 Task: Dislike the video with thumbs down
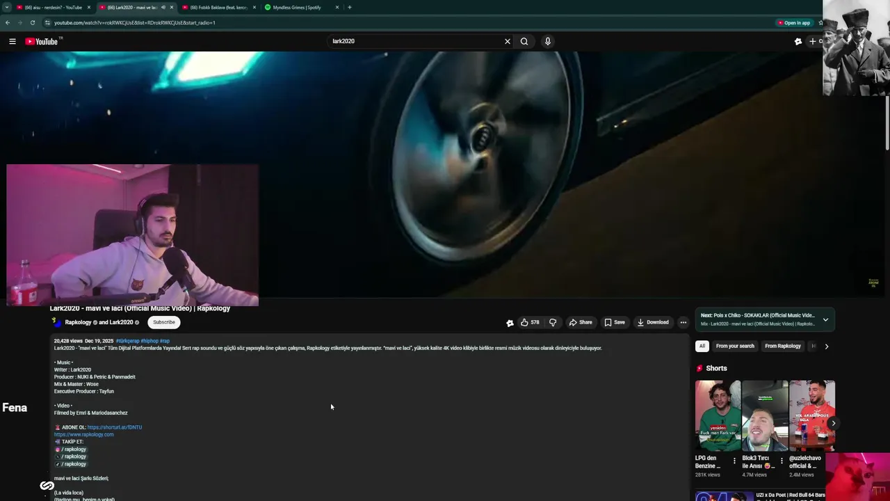point(553,322)
